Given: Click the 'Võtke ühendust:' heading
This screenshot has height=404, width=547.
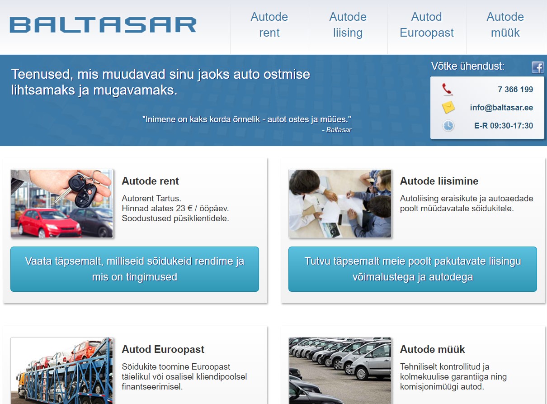Looking at the screenshot, I should [x=468, y=66].
